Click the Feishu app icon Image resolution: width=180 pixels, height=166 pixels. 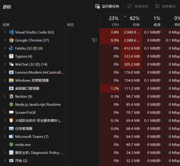pos(11,48)
